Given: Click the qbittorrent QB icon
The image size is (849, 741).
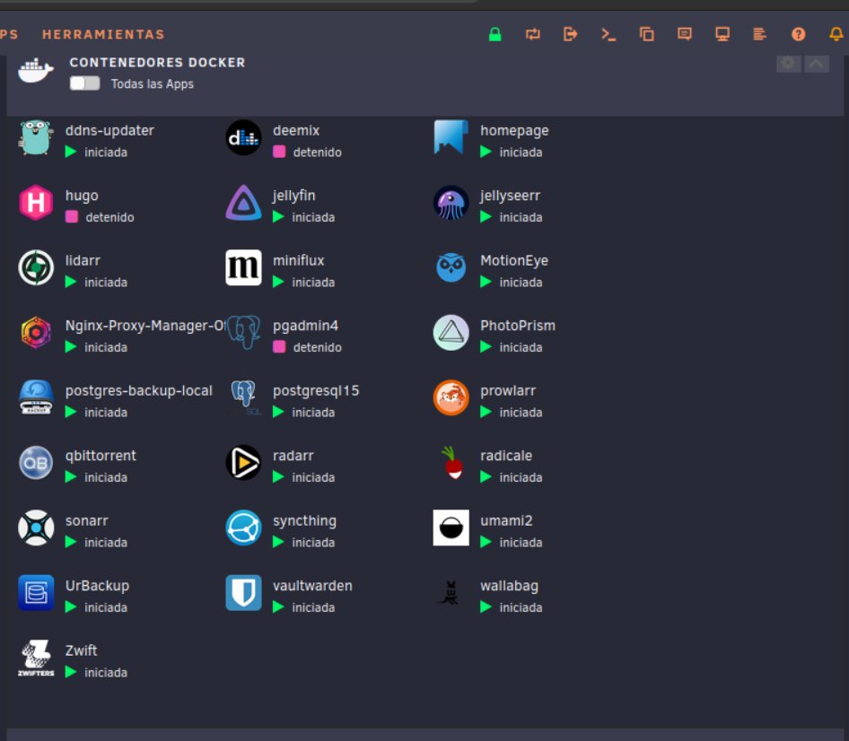Looking at the screenshot, I should click(36, 463).
